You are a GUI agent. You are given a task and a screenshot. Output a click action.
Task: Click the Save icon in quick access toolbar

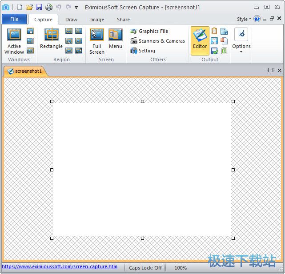(x=39, y=7)
